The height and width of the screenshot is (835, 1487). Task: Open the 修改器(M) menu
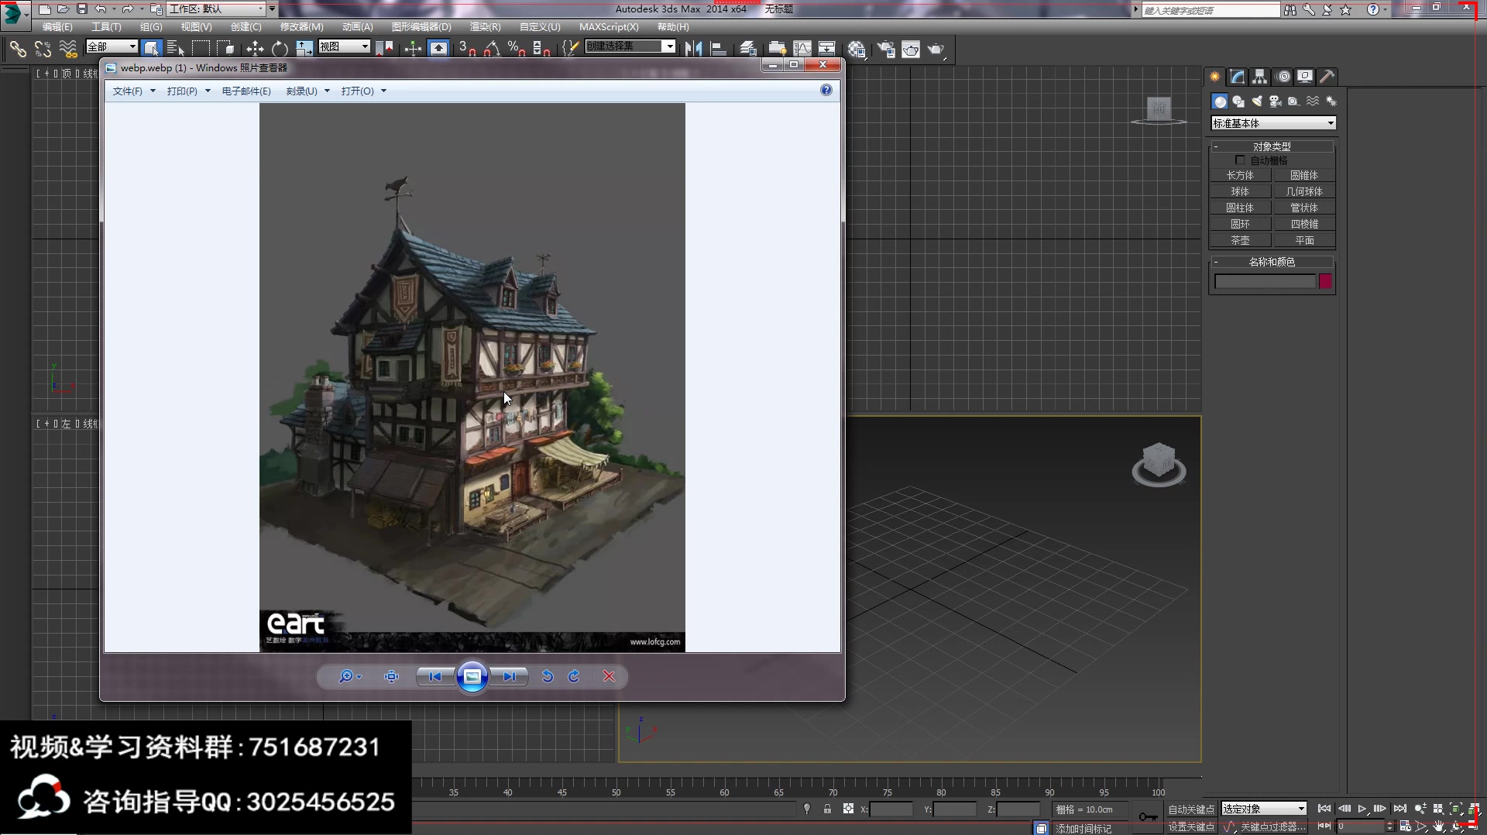click(x=301, y=27)
